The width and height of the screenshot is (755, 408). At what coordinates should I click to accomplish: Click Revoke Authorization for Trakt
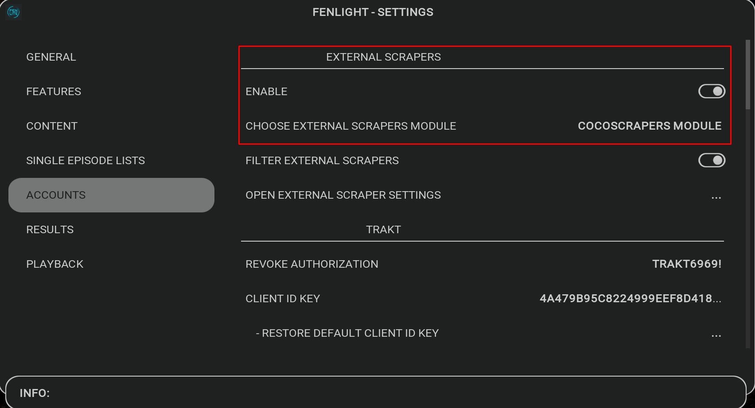click(x=311, y=264)
